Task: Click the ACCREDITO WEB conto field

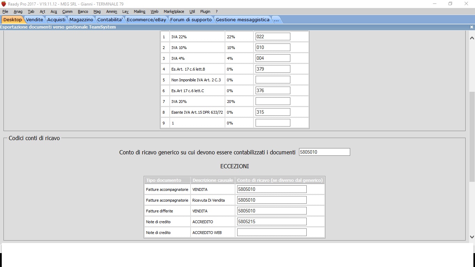Action: [x=272, y=232]
